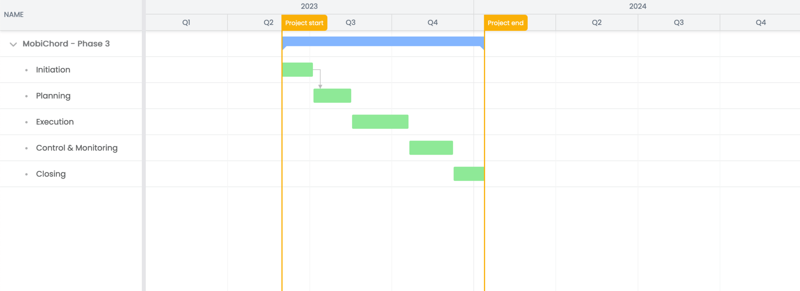Viewport: 800px width, 291px height.
Task: Select the Closing task name
Action: 51,174
